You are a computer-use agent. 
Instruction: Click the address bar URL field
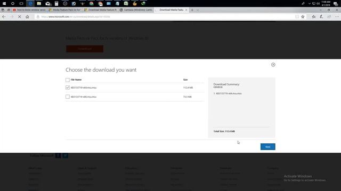165,16
